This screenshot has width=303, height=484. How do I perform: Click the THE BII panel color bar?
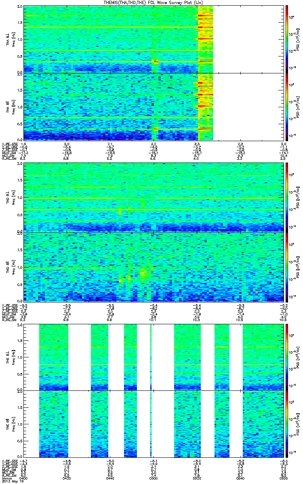point(286,423)
